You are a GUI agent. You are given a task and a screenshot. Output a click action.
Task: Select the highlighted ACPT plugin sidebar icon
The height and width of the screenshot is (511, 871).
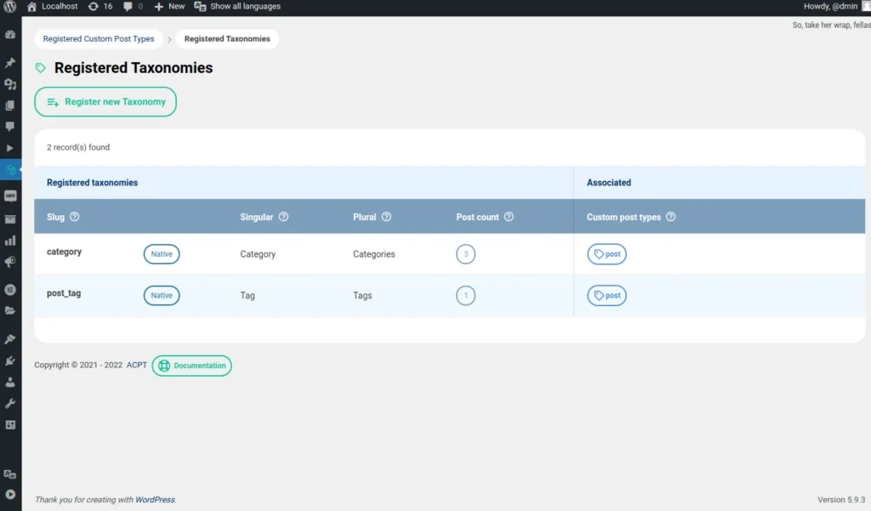[x=11, y=169]
